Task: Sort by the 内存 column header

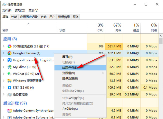Action: click(114, 28)
